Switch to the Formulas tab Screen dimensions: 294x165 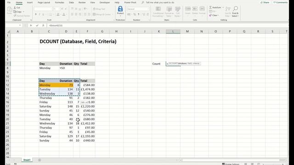point(59,2)
